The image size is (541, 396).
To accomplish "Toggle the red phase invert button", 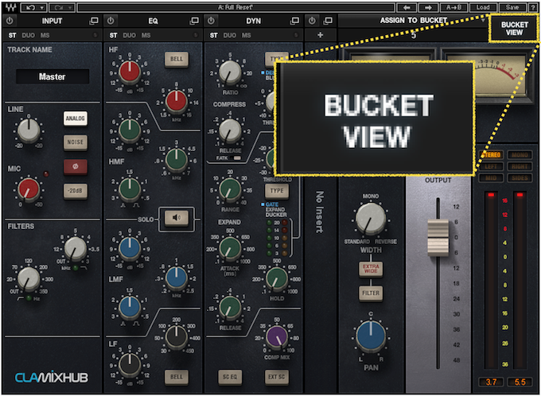I will click(76, 166).
